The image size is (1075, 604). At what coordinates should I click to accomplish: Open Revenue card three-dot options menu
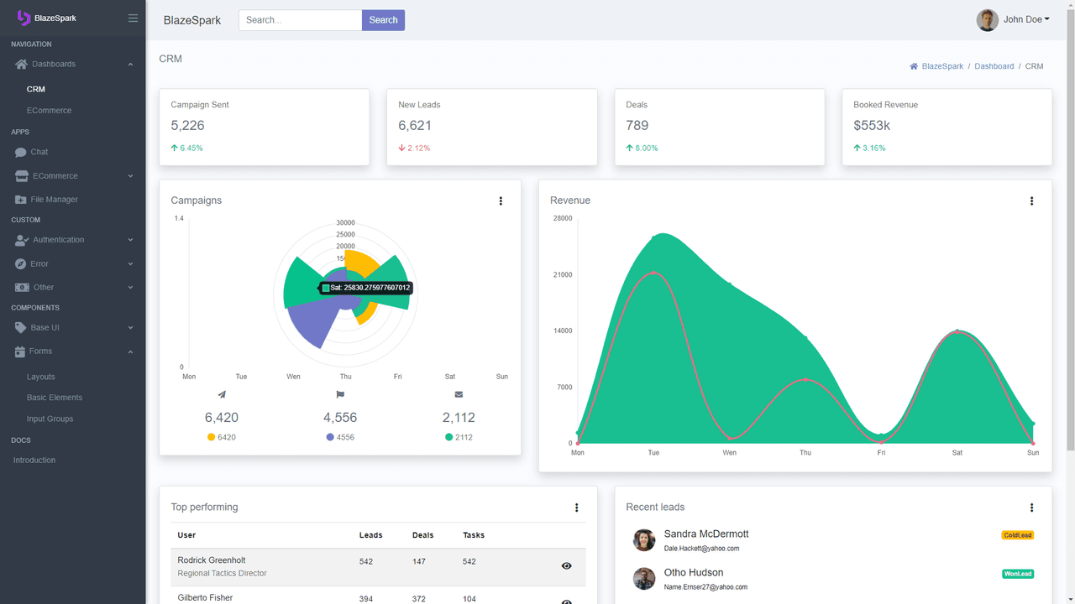(1031, 201)
